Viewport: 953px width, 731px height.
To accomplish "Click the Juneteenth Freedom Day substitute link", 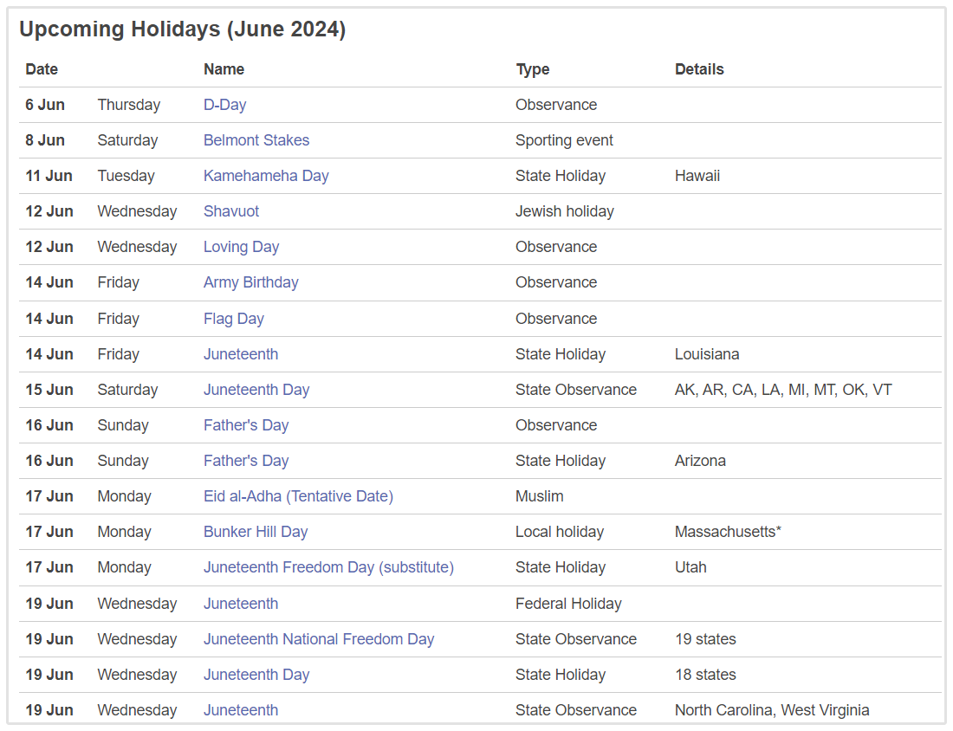I will click(328, 567).
